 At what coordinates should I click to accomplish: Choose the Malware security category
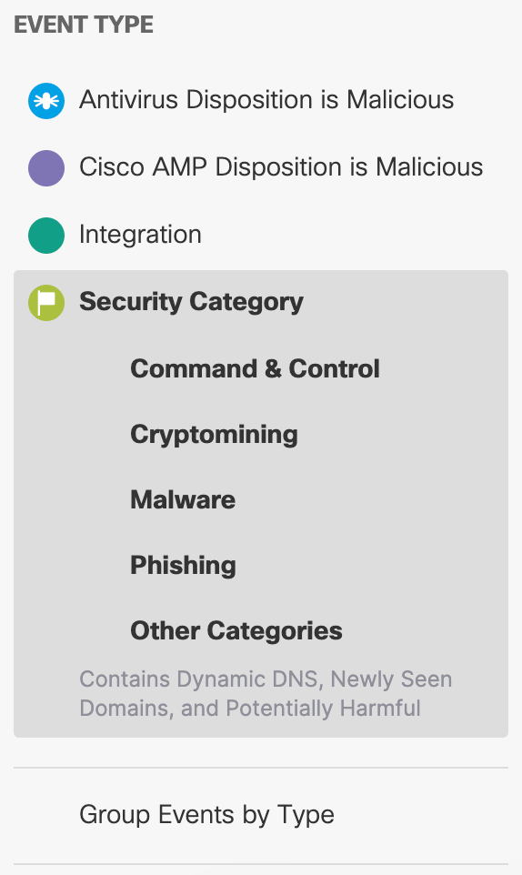[183, 499]
